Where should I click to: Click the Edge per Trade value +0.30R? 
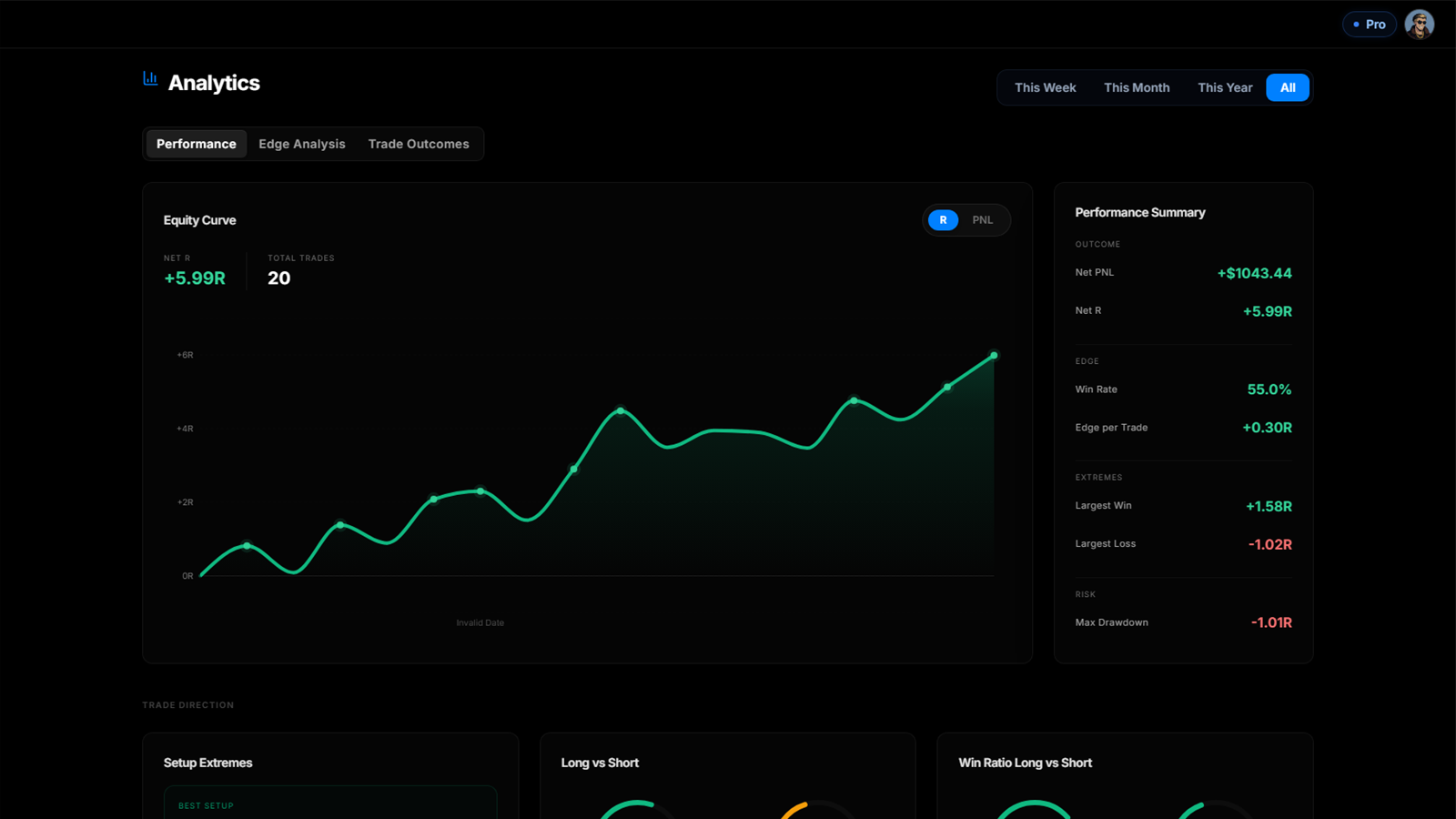[x=1268, y=428]
